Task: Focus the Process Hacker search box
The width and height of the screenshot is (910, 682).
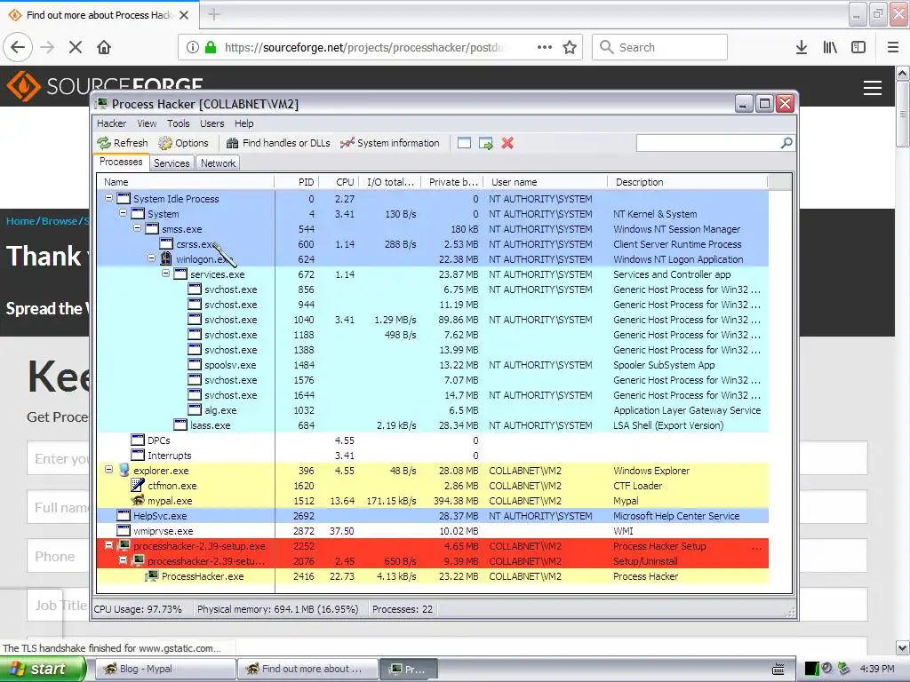Action: click(708, 143)
